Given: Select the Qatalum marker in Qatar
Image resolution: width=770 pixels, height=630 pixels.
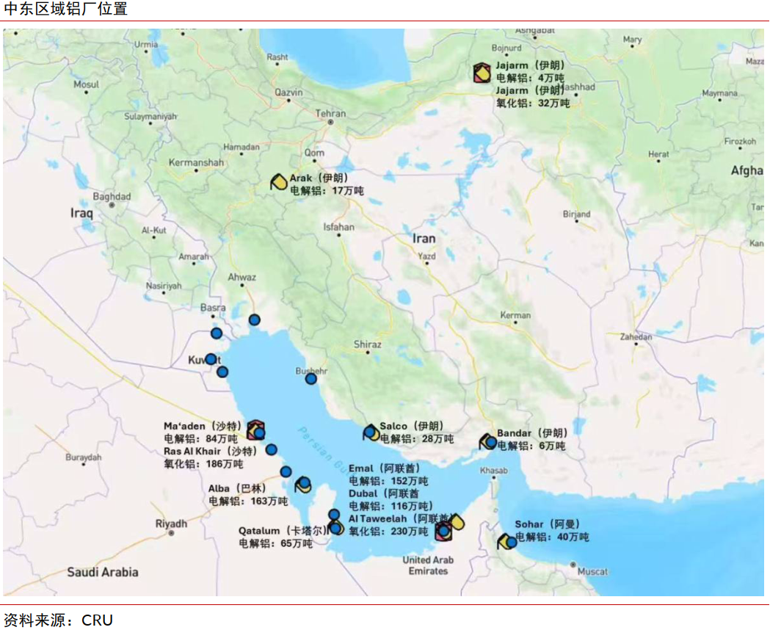Looking at the screenshot, I should [335, 527].
